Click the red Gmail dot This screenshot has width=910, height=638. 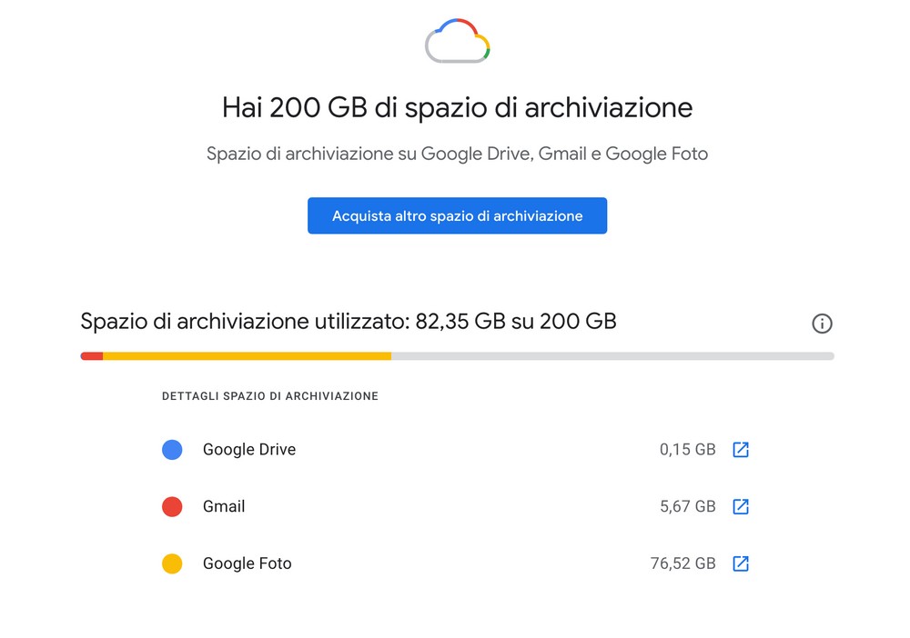pos(172,506)
